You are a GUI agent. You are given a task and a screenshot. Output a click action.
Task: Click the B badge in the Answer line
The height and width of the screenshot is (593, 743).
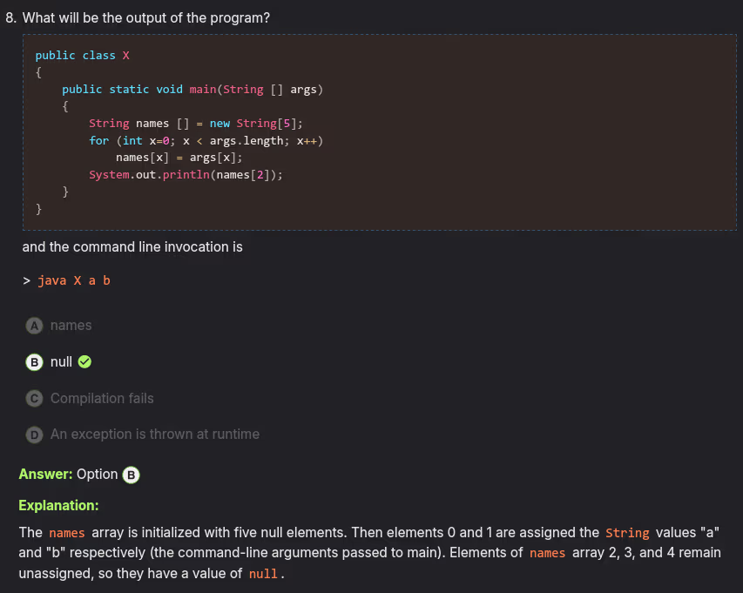(x=131, y=475)
